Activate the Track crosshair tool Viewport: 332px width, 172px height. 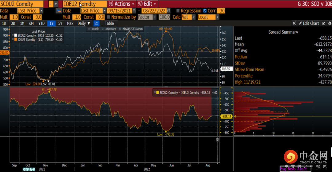93,29
